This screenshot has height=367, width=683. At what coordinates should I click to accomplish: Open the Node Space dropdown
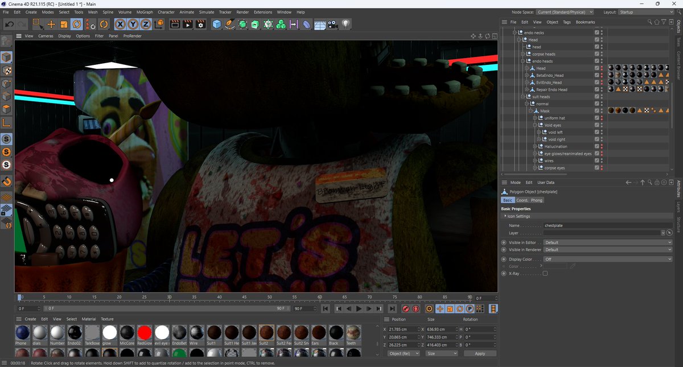click(565, 12)
